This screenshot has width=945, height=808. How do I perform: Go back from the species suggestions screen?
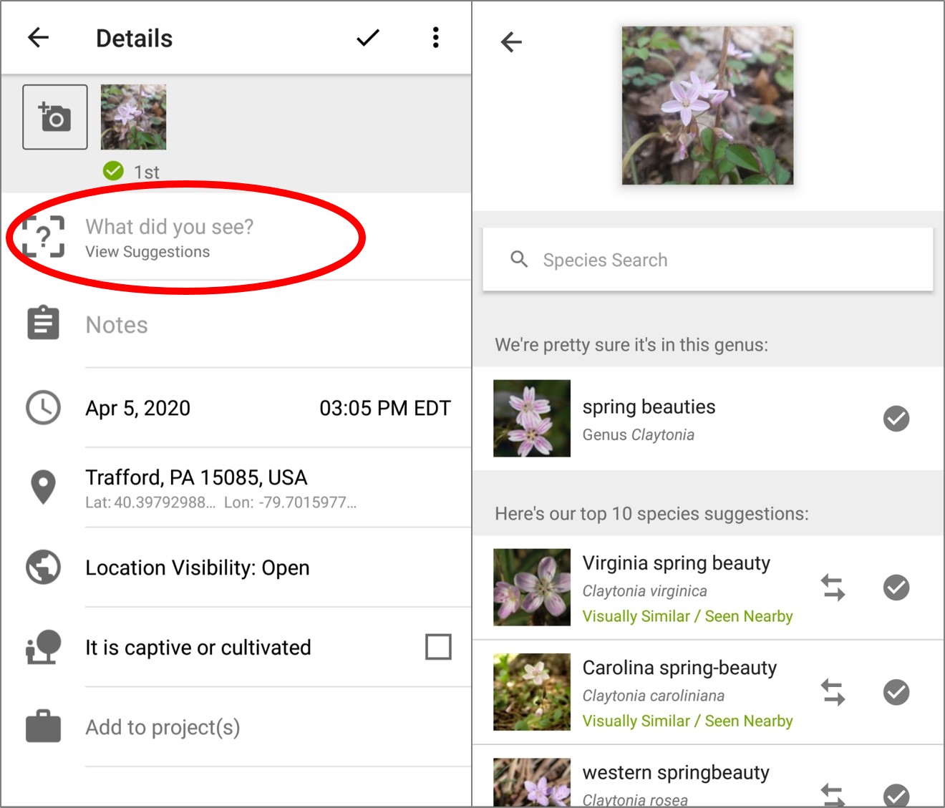(x=511, y=42)
